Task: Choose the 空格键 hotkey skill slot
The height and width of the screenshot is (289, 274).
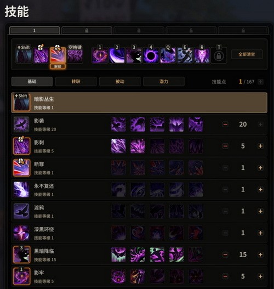Action: [75, 55]
